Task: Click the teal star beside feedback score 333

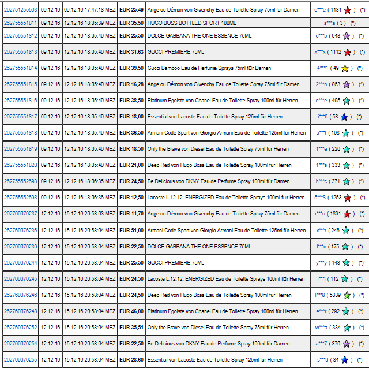Action: 347,165
